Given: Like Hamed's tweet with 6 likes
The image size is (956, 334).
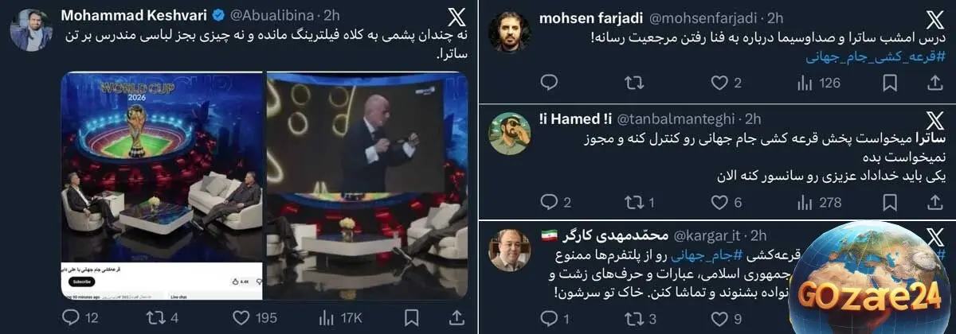Looking at the screenshot, I should (x=726, y=202).
